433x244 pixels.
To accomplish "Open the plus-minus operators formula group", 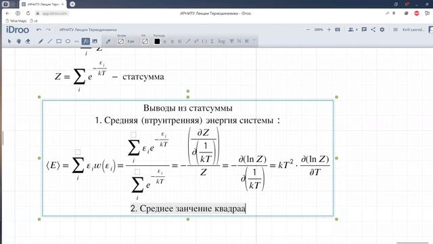I will [164, 41].
